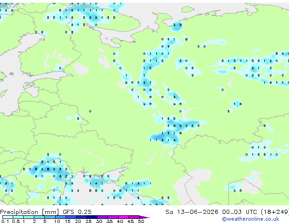
Task: Click the 'Sa 13-06-2026' date text
Action: tap(192, 212)
